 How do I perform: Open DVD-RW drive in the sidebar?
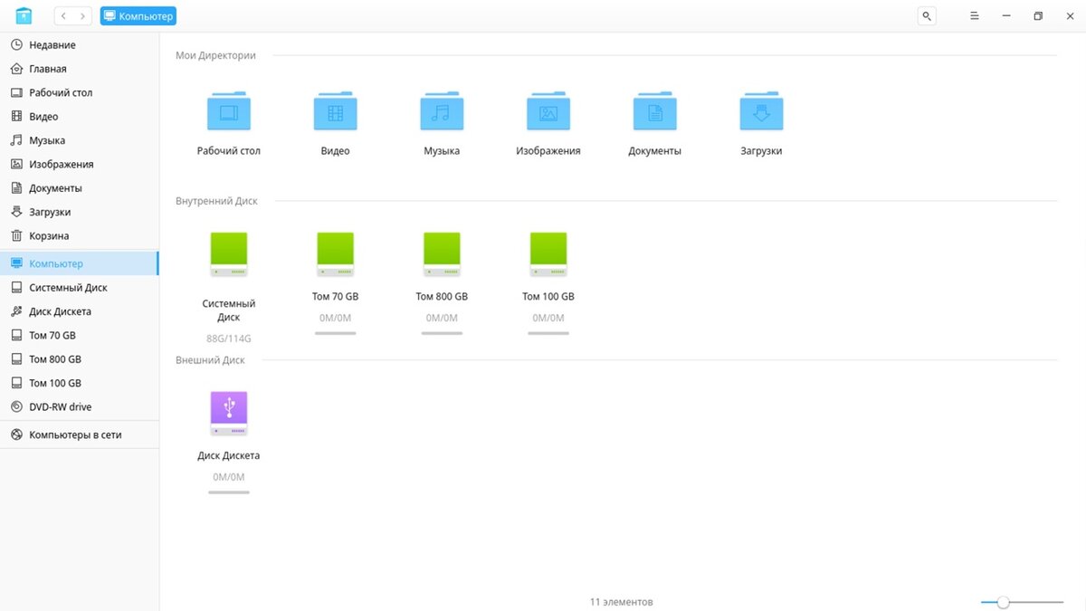[80, 407]
